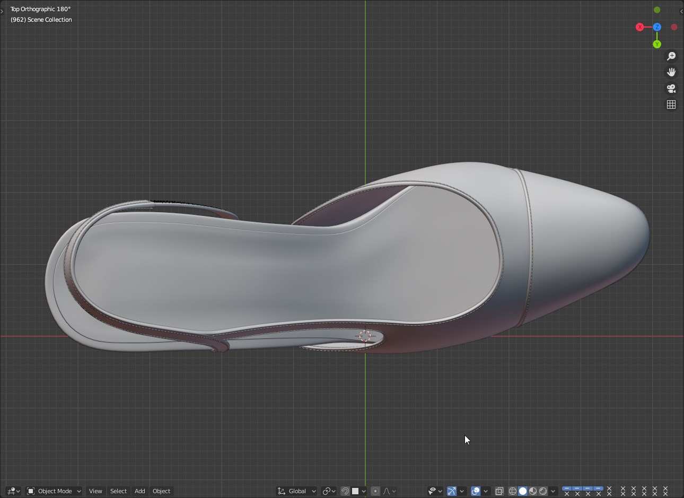Select wireframe viewport shading

(512, 491)
